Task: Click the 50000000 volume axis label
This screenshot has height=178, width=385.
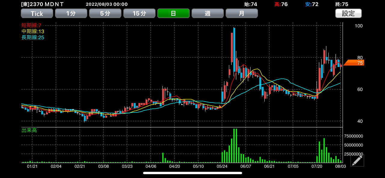Action: point(353,145)
